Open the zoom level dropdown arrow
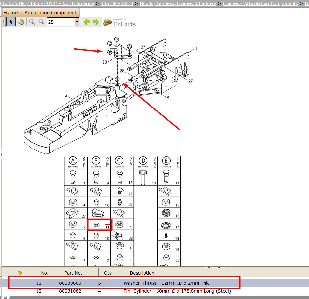The image size is (309, 299). coord(77,22)
